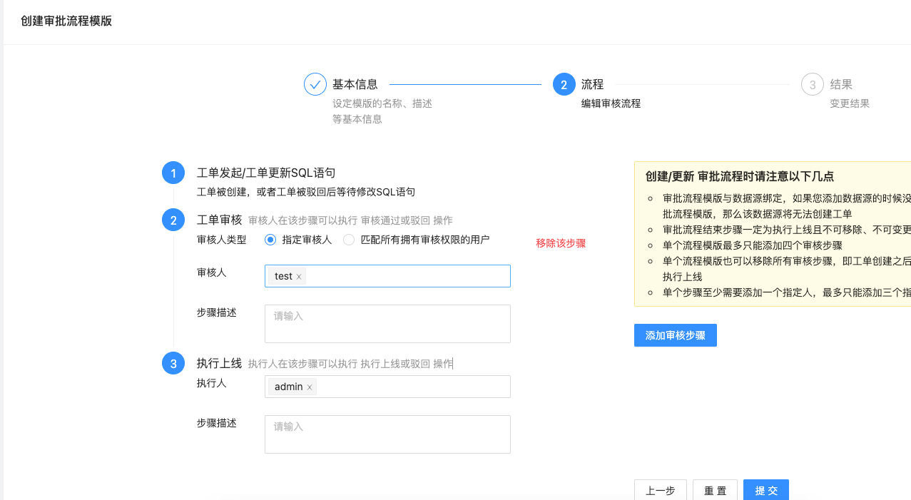The image size is (911, 500).
Task: Click the 'admin' tag text
Action: (x=289, y=387)
